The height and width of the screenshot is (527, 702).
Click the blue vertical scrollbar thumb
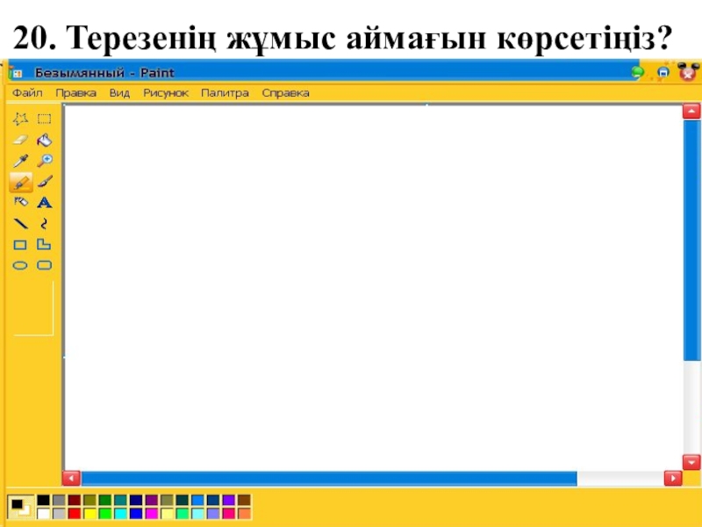click(691, 240)
